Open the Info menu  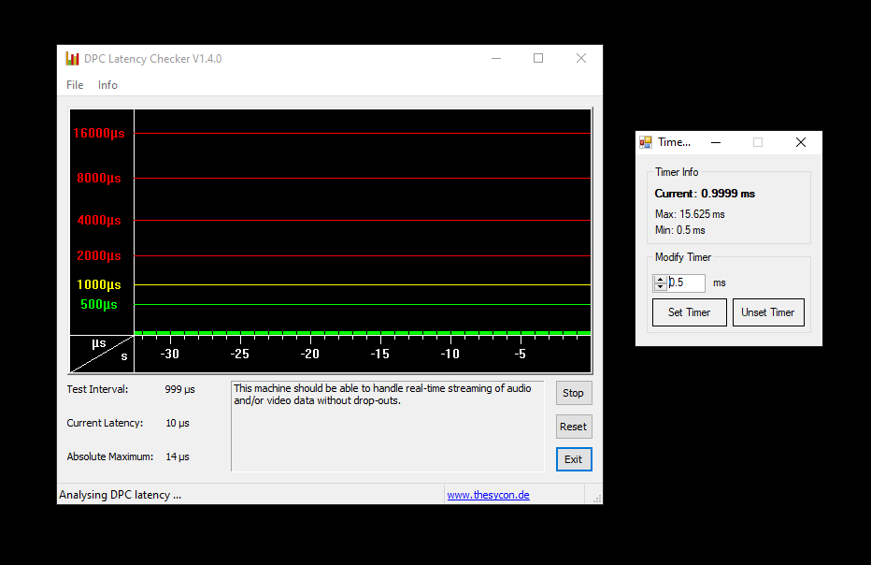pos(107,85)
